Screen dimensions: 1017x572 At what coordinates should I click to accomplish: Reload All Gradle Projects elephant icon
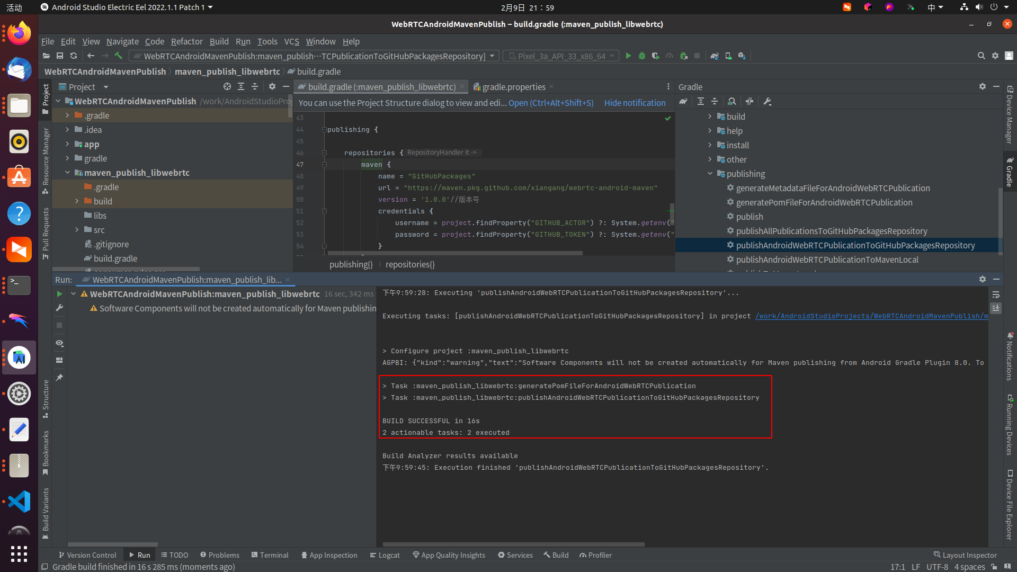(683, 101)
